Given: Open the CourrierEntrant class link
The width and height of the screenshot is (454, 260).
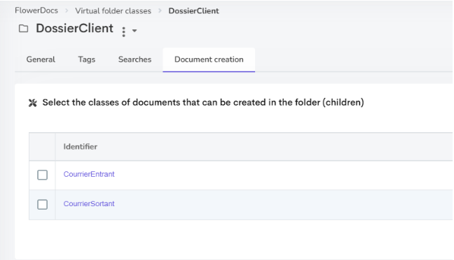Looking at the screenshot, I should tap(89, 174).
